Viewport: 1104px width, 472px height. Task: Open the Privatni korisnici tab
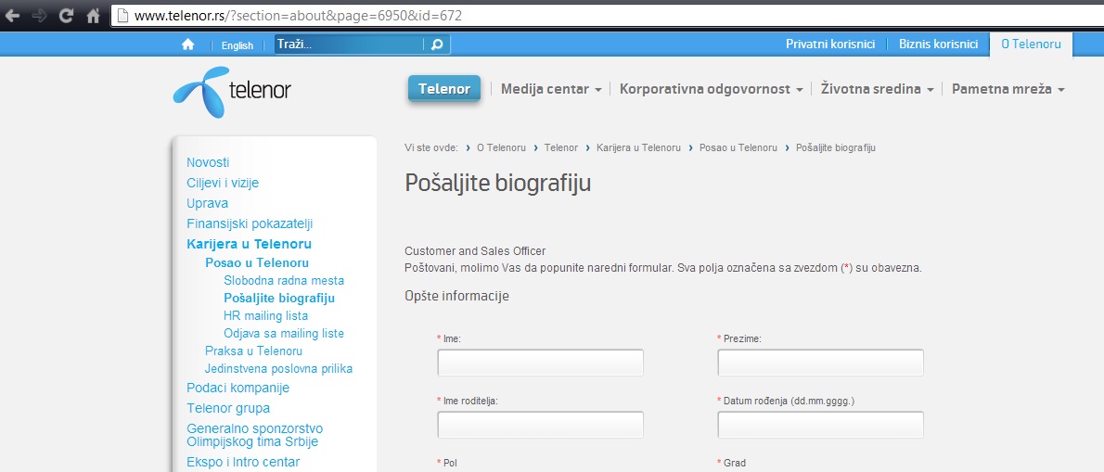coord(830,44)
